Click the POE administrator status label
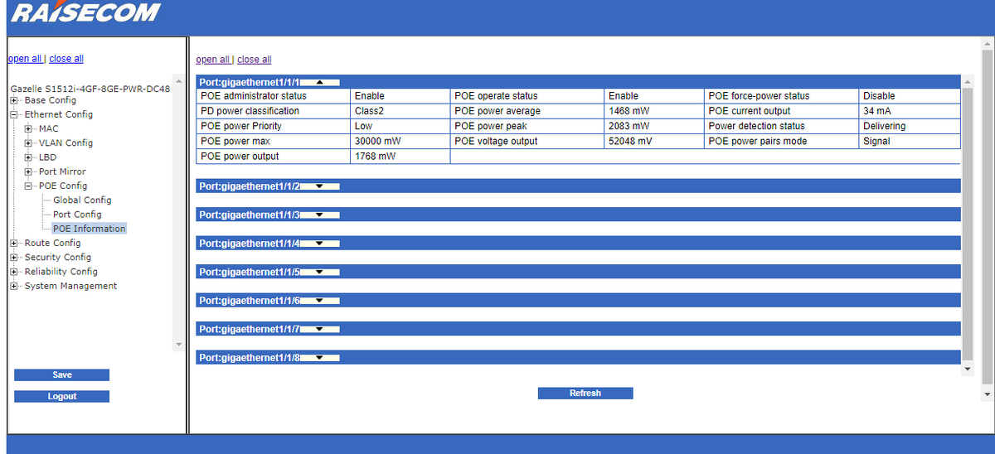 pyautogui.click(x=254, y=96)
